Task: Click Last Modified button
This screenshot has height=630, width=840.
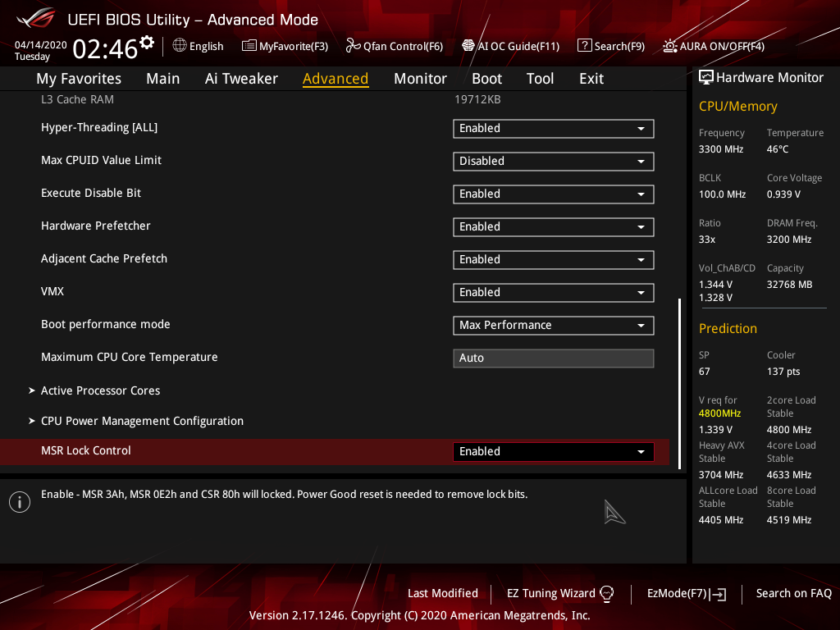Action: tap(442, 594)
